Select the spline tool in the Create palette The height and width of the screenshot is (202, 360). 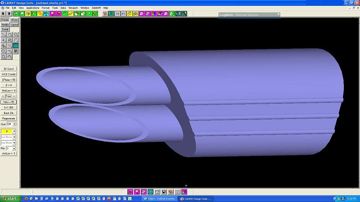(x=9, y=51)
